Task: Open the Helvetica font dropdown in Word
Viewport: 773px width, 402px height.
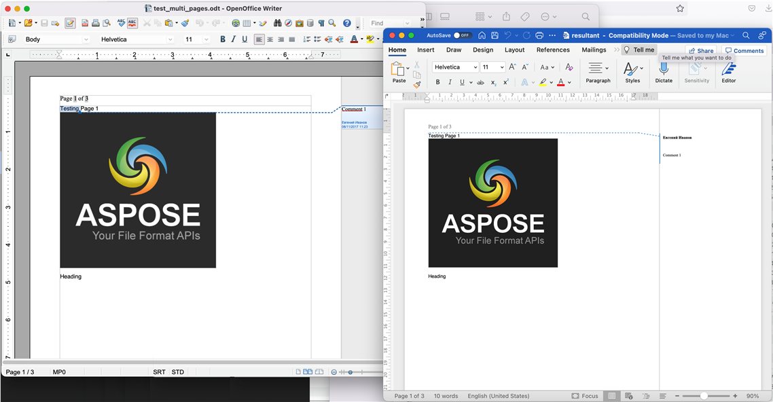Action: [475, 67]
